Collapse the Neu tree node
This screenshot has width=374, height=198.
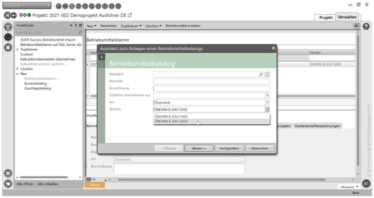(x=17, y=74)
